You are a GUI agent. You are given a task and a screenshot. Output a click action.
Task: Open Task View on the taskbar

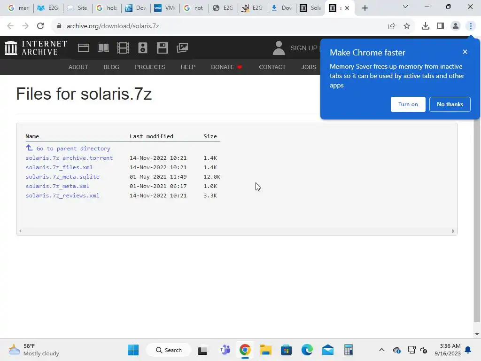point(203,350)
